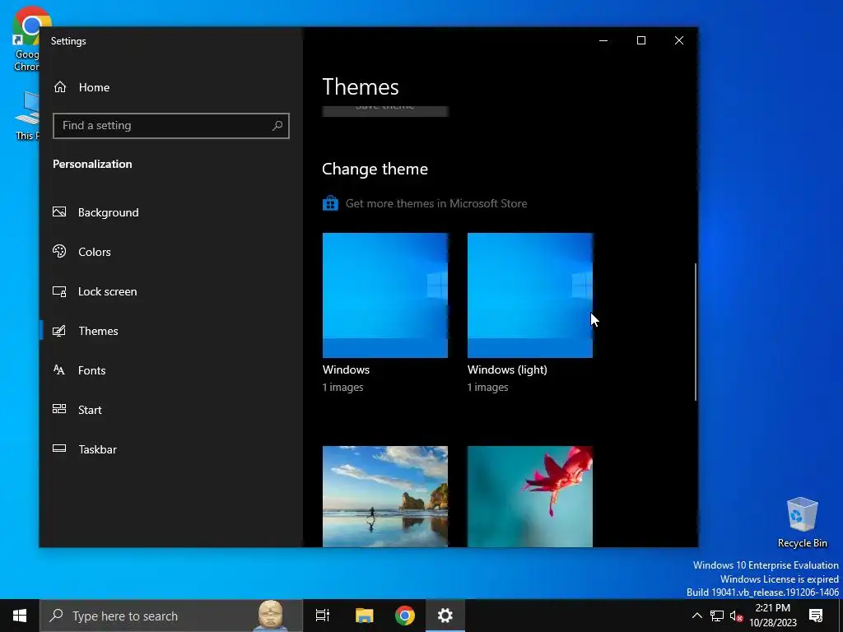Launch Chrome from the taskbar
Viewport: 843px width, 632px height.
(x=405, y=616)
